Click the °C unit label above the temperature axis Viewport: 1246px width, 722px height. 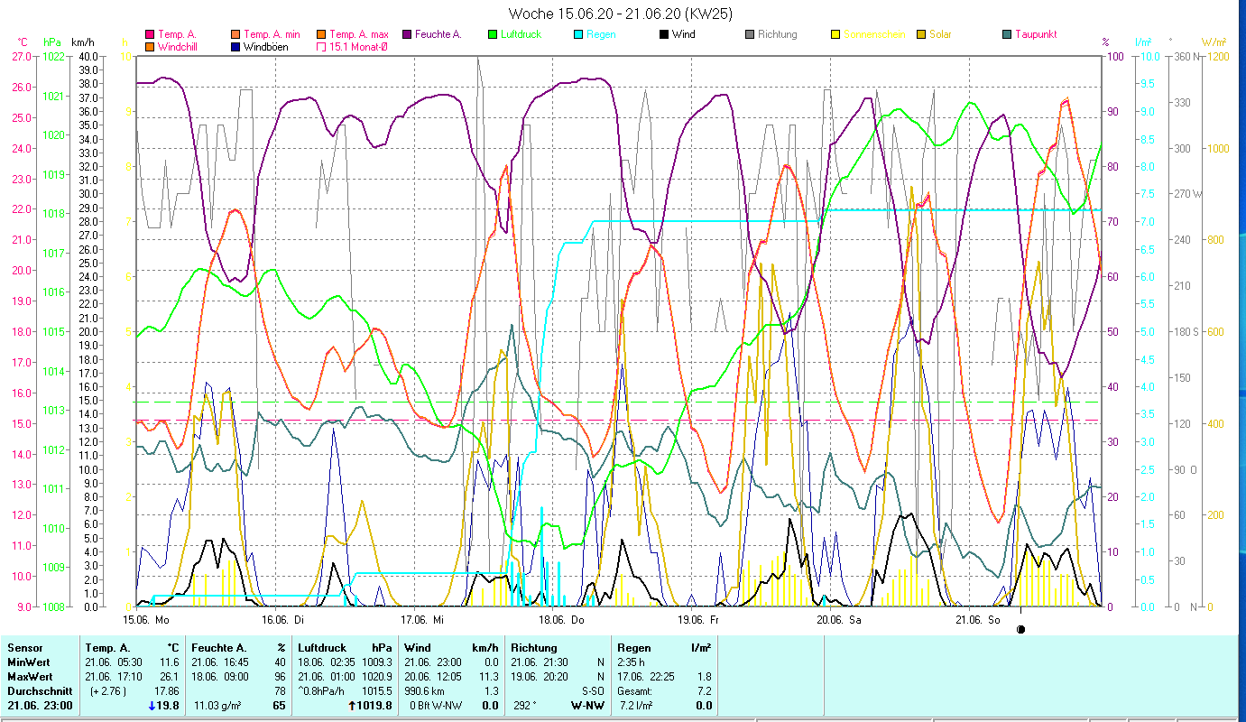(x=23, y=42)
